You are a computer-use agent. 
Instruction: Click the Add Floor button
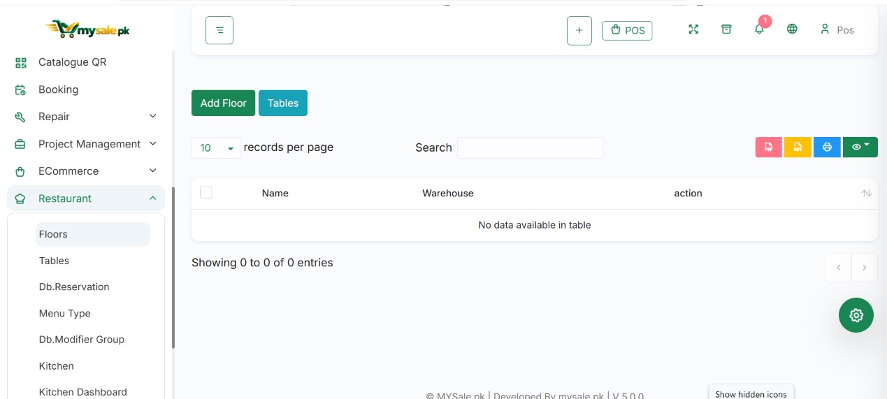(x=224, y=103)
